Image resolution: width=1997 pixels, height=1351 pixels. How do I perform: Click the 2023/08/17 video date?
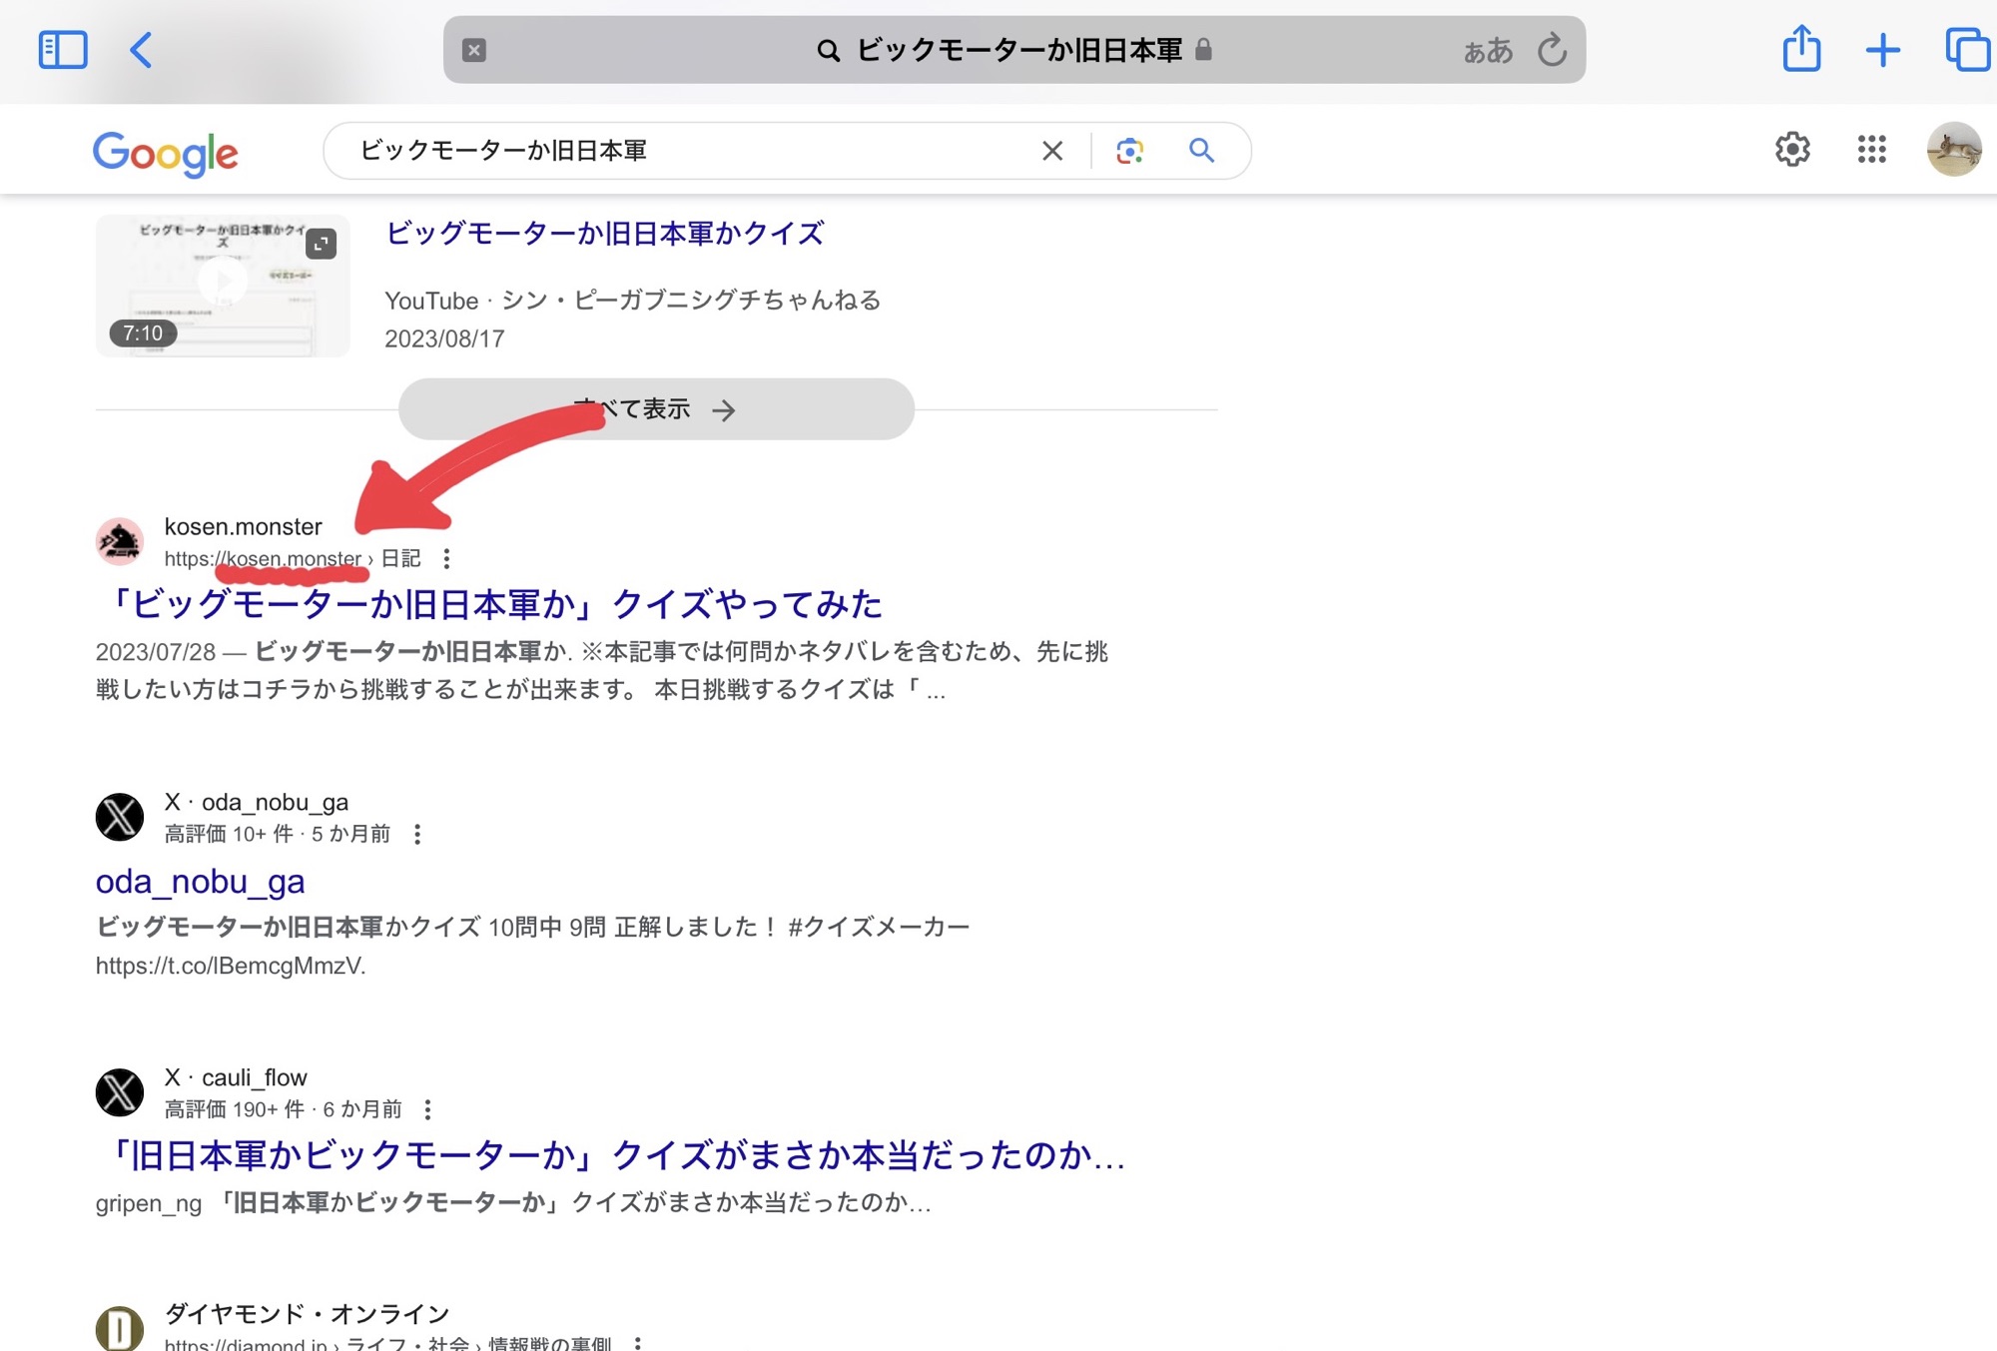pos(444,339)
